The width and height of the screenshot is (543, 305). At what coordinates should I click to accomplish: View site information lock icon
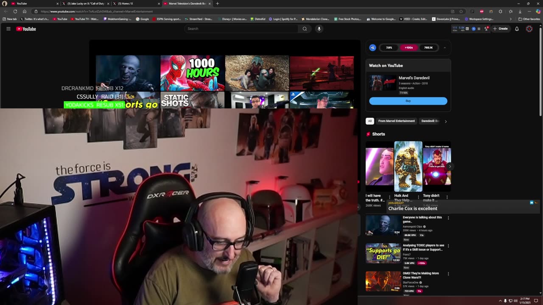[36, 11]
